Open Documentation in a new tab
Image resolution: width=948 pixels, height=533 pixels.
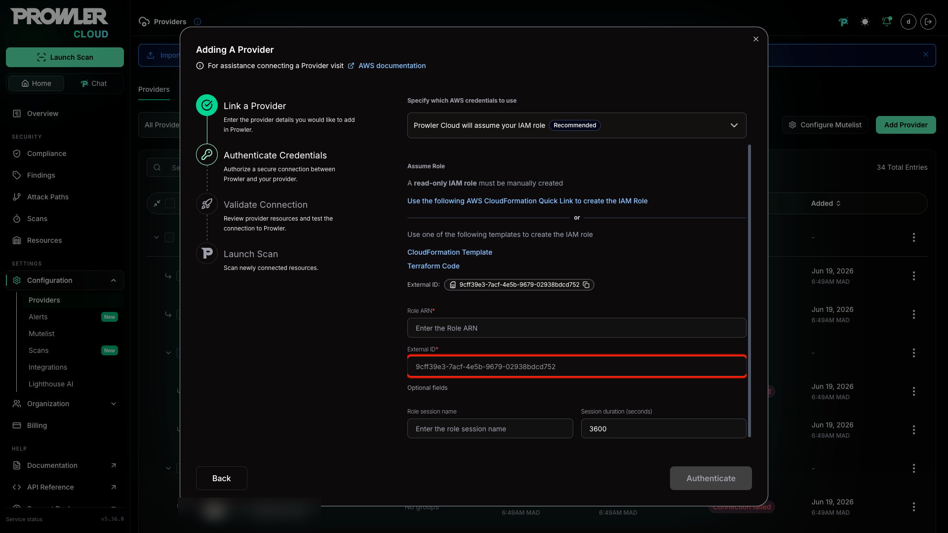pyautogui.click(x=65, y=465)
